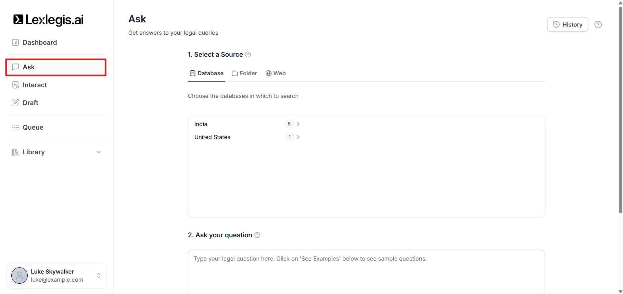Screen dimensions: 623x294
Task: Switch to the Folder source tab
Action: (x=244, y=73)
